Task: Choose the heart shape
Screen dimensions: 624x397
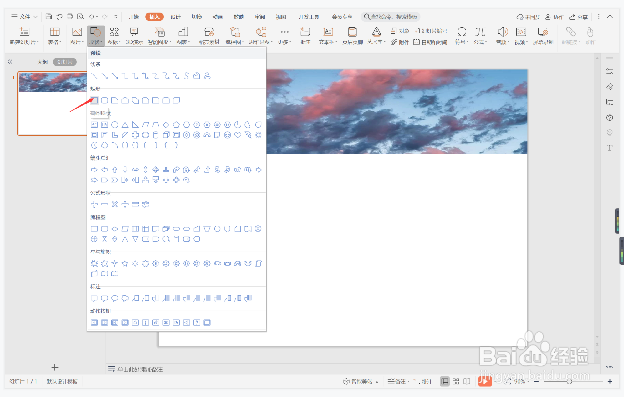Action: (238, 135)
